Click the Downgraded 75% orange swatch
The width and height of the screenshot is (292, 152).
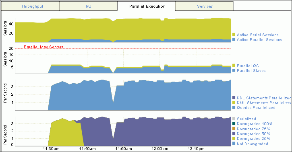[234, 129]
